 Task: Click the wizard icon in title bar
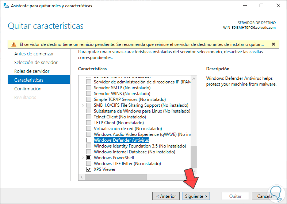tap(6, 6)
